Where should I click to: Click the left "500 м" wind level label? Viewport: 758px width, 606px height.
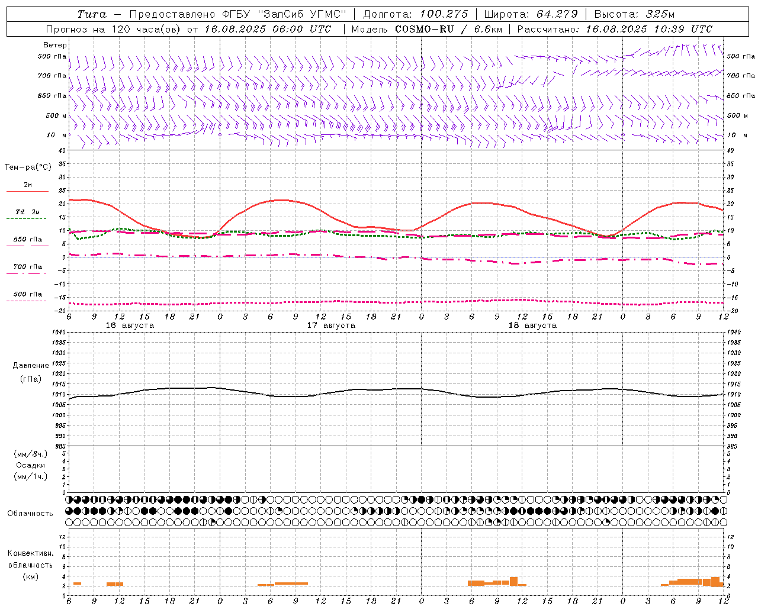56,115
